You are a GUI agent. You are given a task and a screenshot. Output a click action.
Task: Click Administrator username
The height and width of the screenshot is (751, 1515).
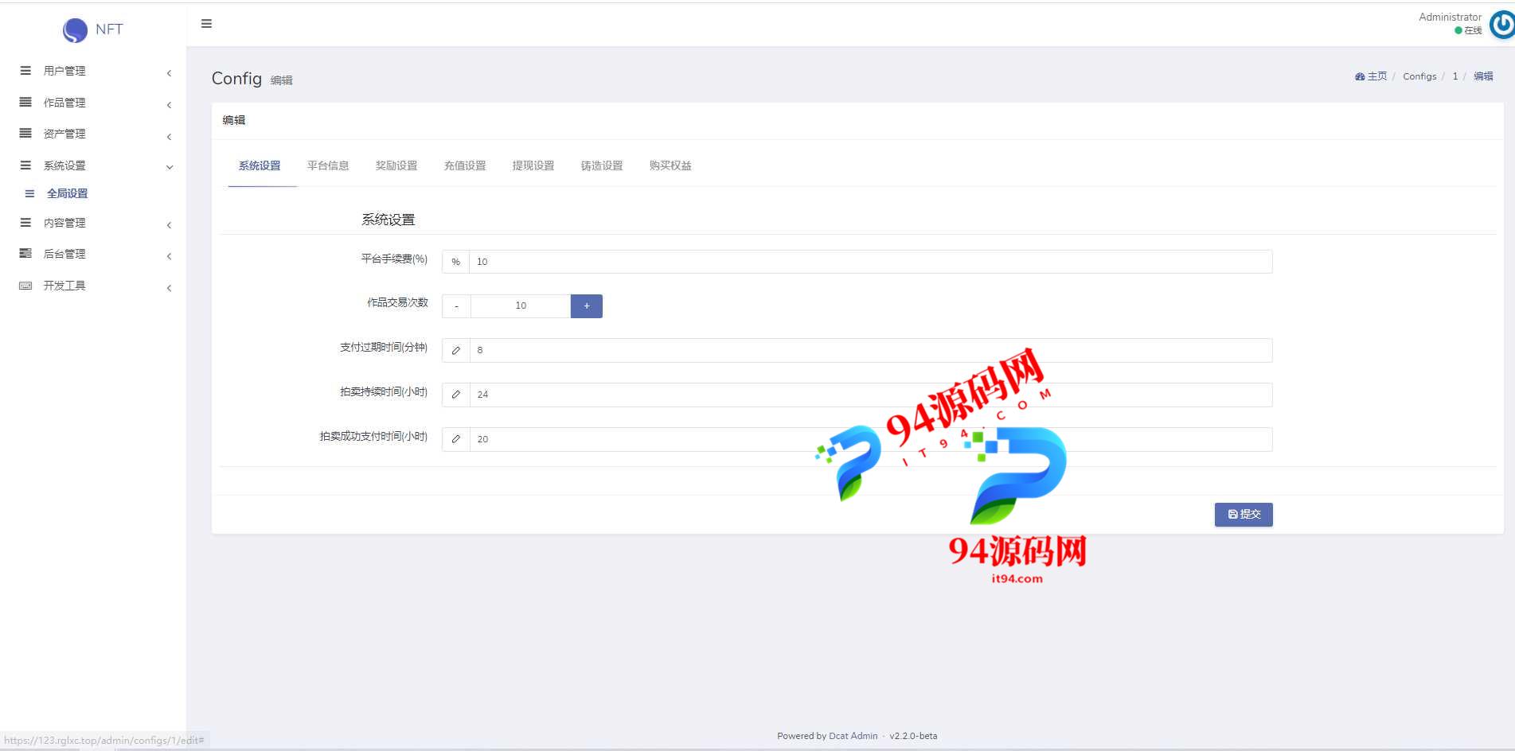click(x=1450, y=17)
